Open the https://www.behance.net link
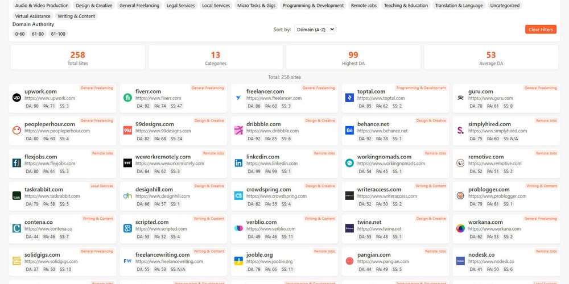Viewport: 569px width, 284px height. coord(382,131)
